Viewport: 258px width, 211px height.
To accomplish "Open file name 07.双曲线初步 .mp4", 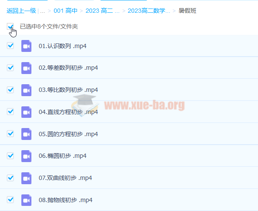I will [x=65, y=178].
